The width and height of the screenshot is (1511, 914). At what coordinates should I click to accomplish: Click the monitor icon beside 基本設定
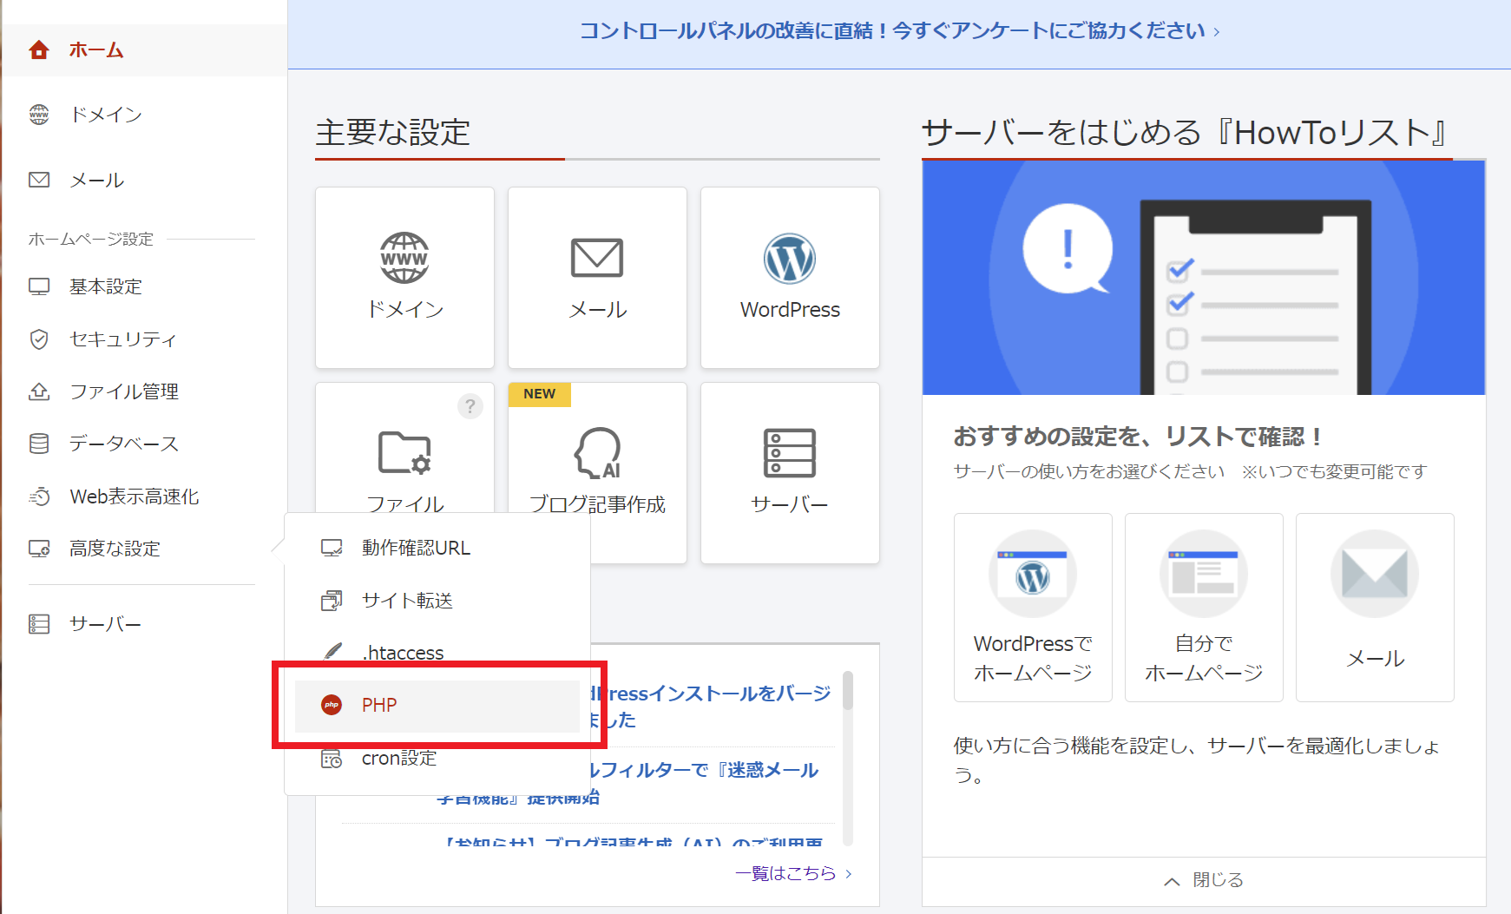[39, 286]
